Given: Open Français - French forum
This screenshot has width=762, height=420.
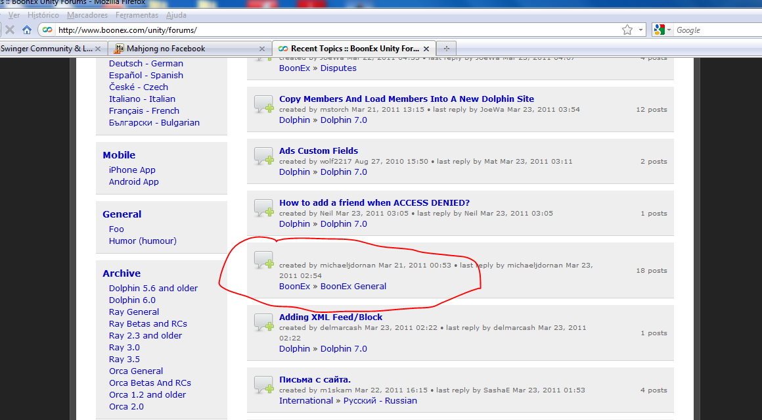Looking at the screenshot, I should coord(144,111).
